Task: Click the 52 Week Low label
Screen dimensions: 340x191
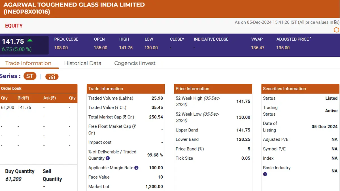Action: (197, 117)
